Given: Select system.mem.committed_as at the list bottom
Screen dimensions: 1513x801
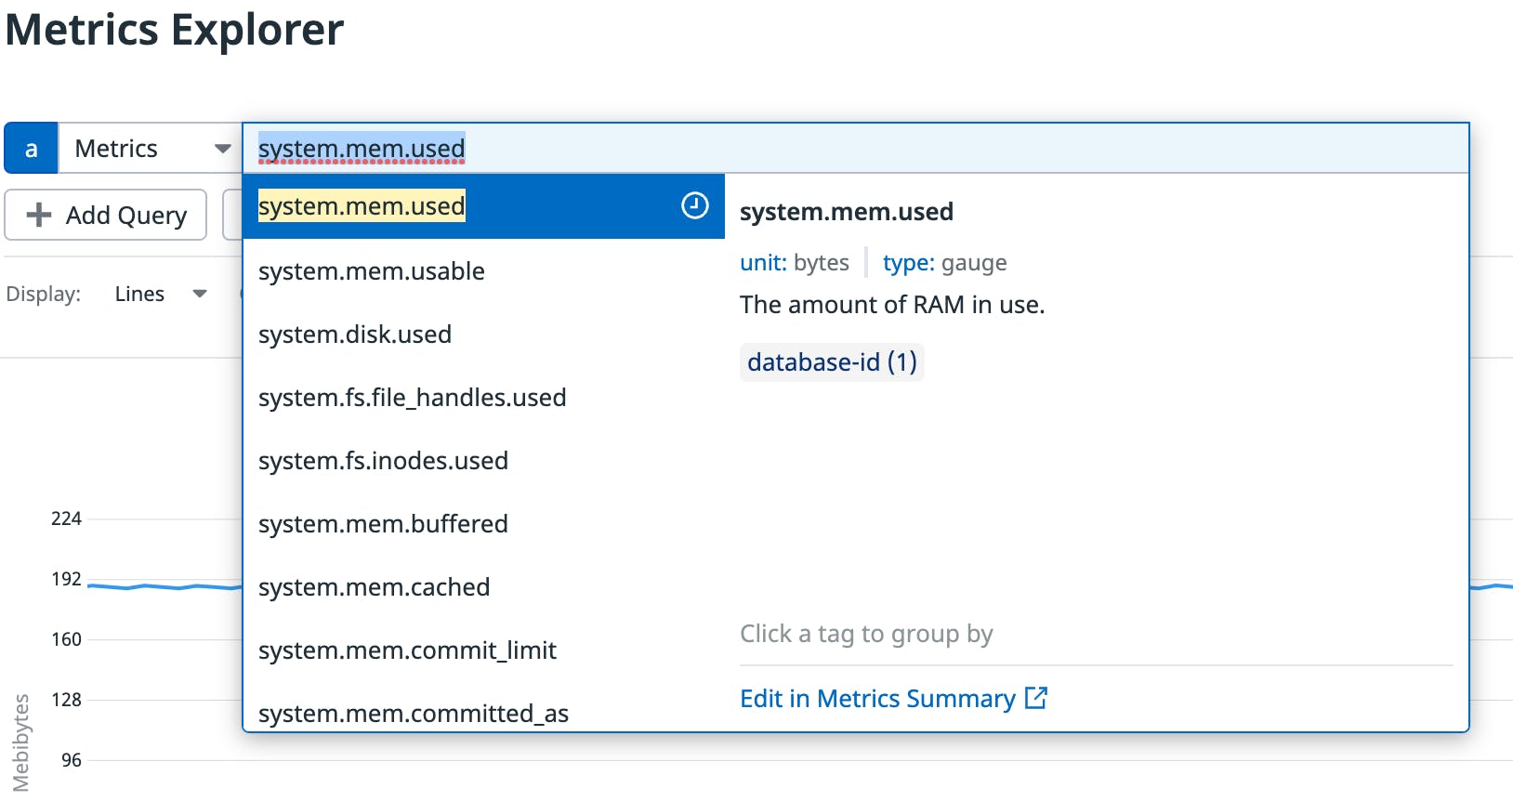Looking at the screenshot, I should pos(413,713).
